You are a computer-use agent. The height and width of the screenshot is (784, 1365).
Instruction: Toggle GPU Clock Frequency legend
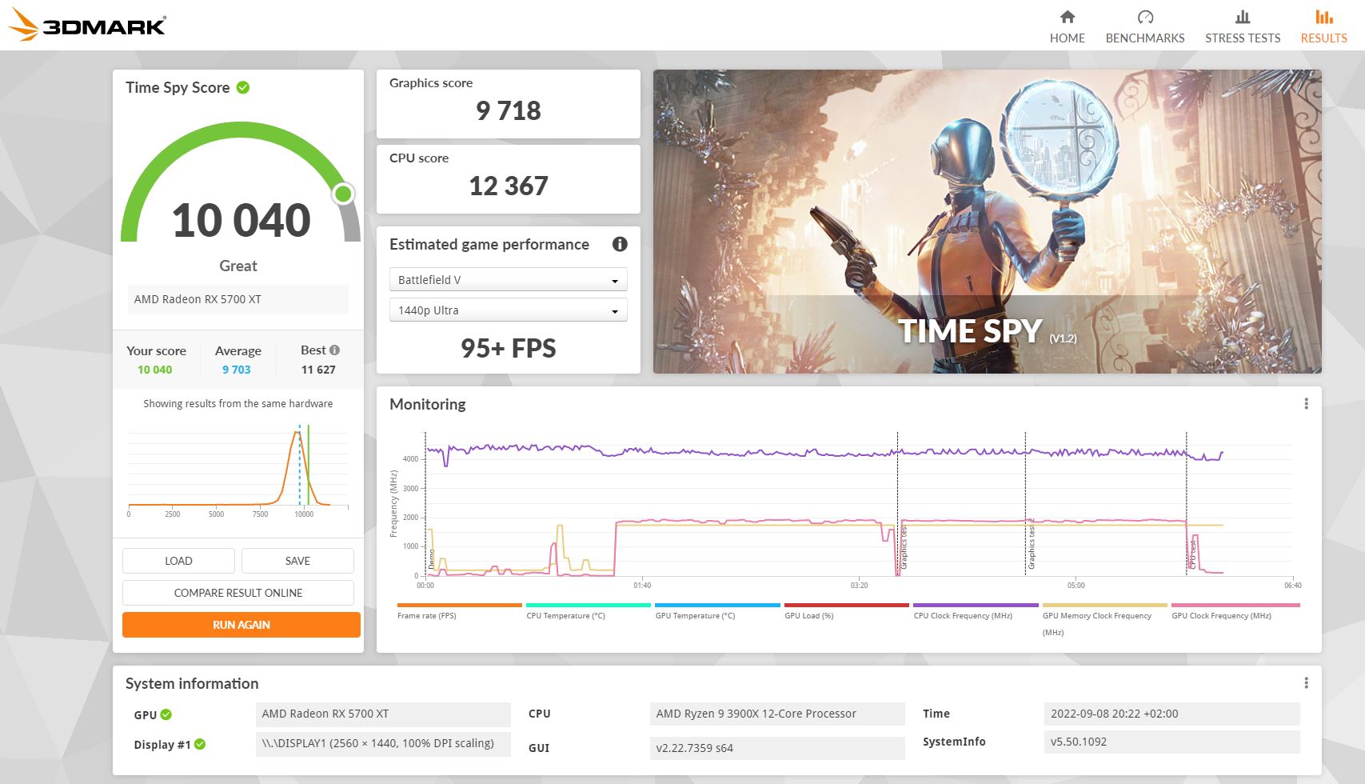pos(1235,611)
